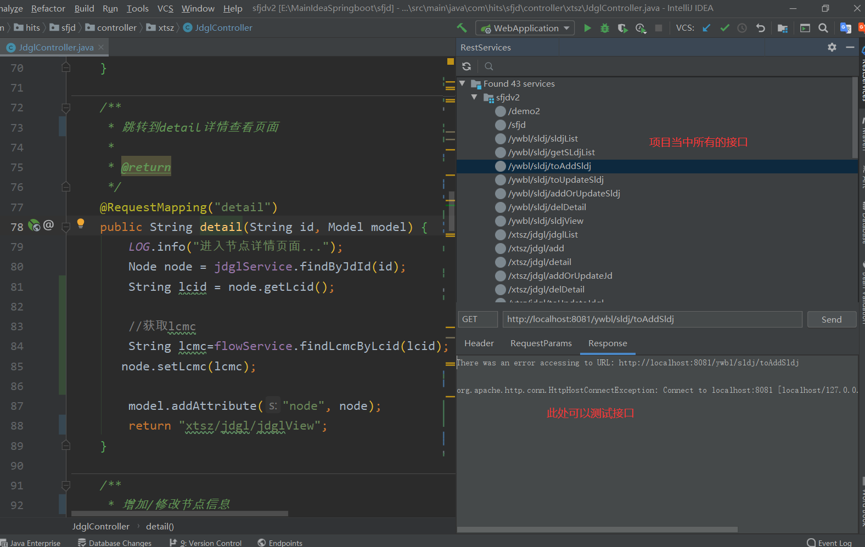
Task: Fold the Javadoc comment at line 91
Action: point(66,486)
